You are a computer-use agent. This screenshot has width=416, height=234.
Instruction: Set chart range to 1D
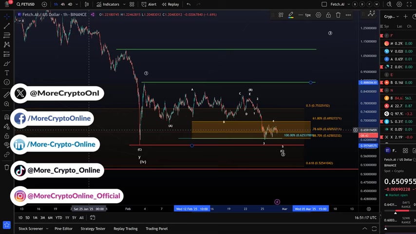pos(20,217)
